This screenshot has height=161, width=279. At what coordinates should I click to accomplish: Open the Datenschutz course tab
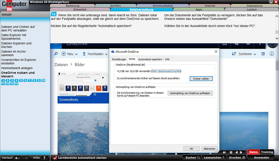pos(255,6)
